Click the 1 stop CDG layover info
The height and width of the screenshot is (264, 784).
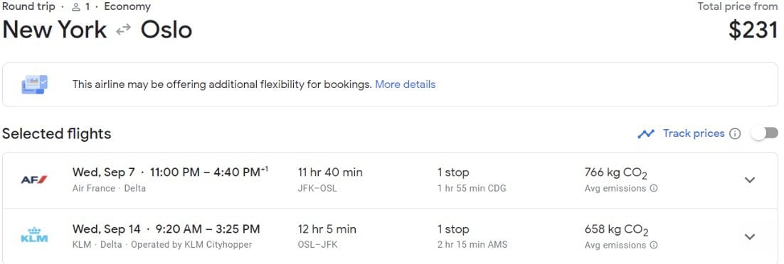pyautogui.click(x=472, y=180)
